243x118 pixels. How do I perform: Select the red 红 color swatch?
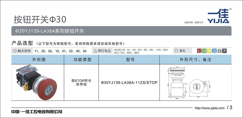point(199,51)
